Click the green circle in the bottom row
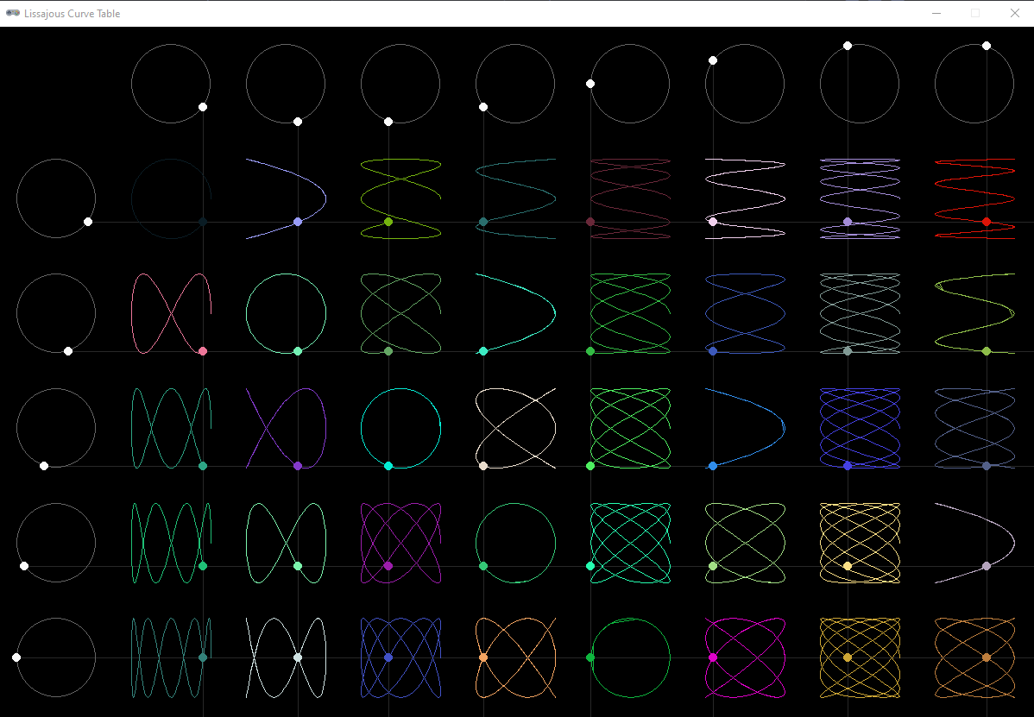 [x=630, y=657]
